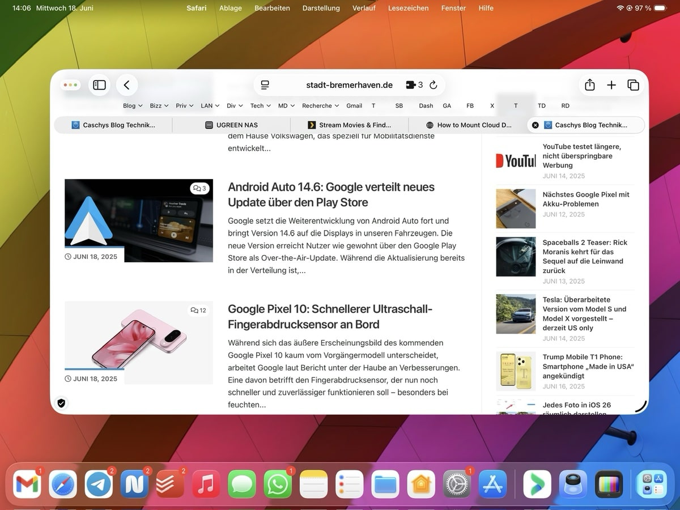Close the active Caschys Blog tab
Viewport: 680px width, 510px height.
tap(535, 125)
